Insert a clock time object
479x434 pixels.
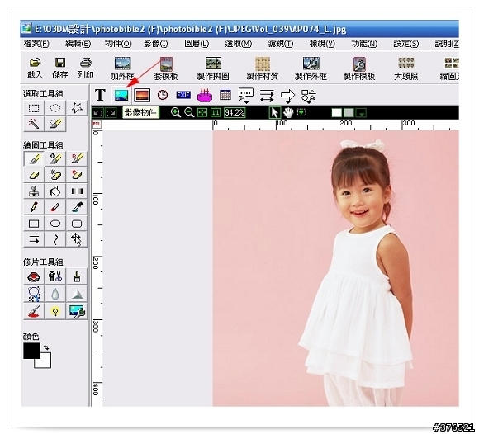pos(163,95)
